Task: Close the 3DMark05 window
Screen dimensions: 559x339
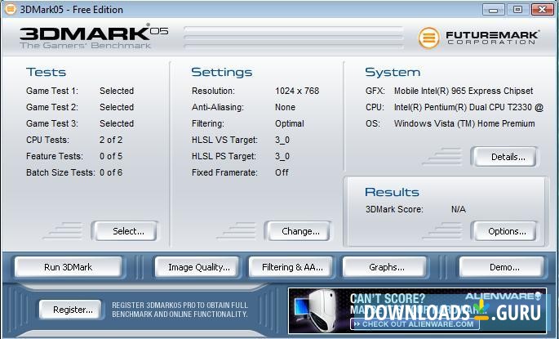Action: click(x=542, y=9)
